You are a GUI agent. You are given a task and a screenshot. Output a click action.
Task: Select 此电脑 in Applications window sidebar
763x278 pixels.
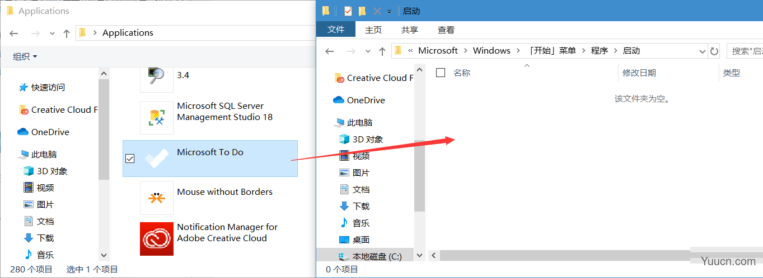point(38,155)
